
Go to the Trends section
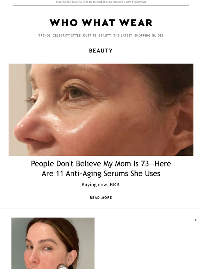(45, 35)
